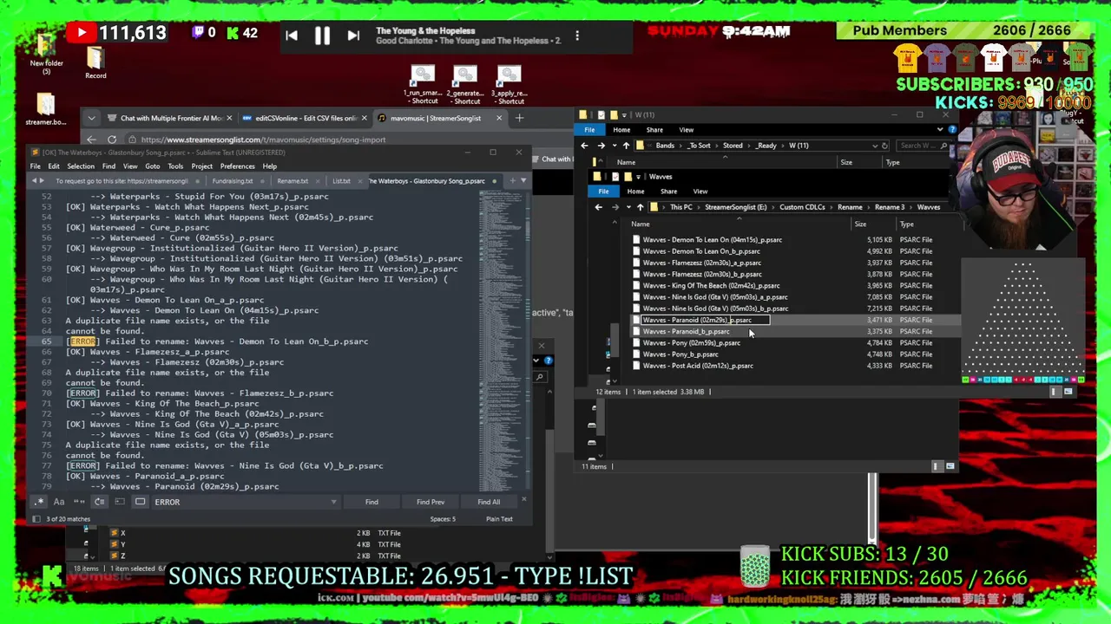Close the Rename.txt tab
The height and width of the screenshot is (624, 1111).
click(x=316, y=181)
